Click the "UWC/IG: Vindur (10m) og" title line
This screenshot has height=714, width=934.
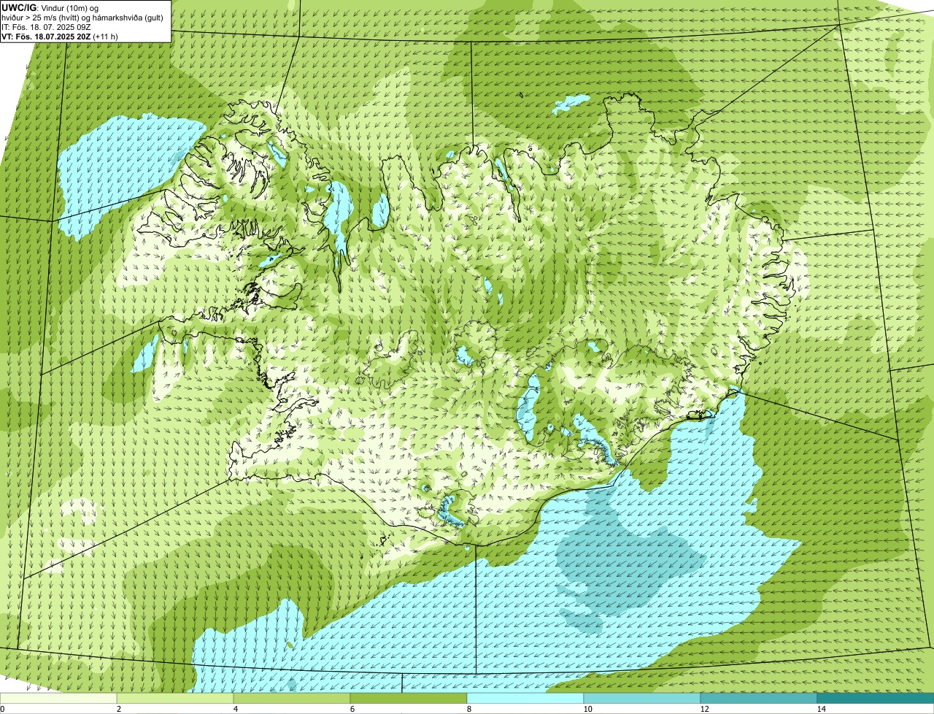point(51,7)
